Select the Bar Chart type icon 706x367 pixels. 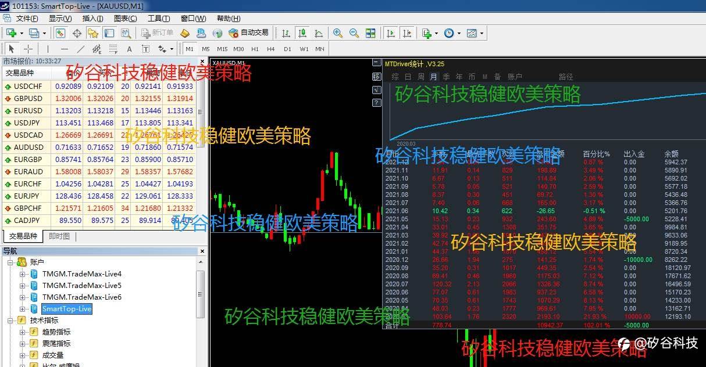(x=286, y=33)
